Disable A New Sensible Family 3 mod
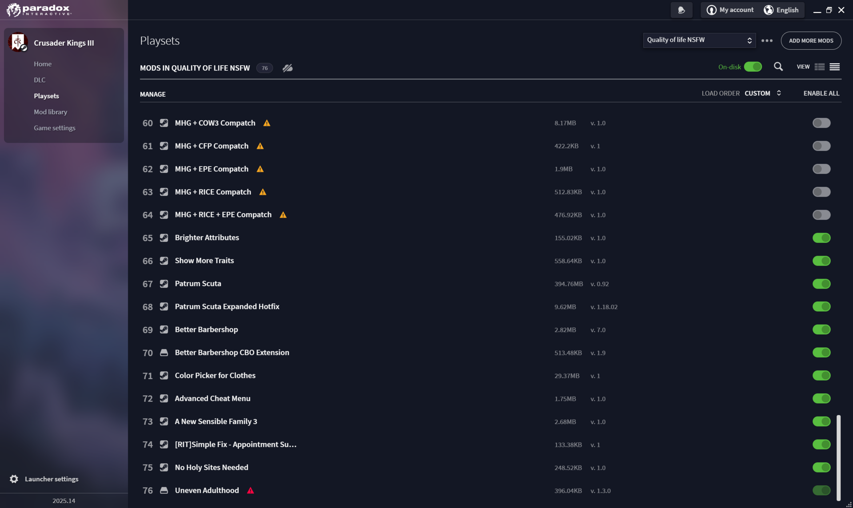853x508 pixels. point(821,421)
